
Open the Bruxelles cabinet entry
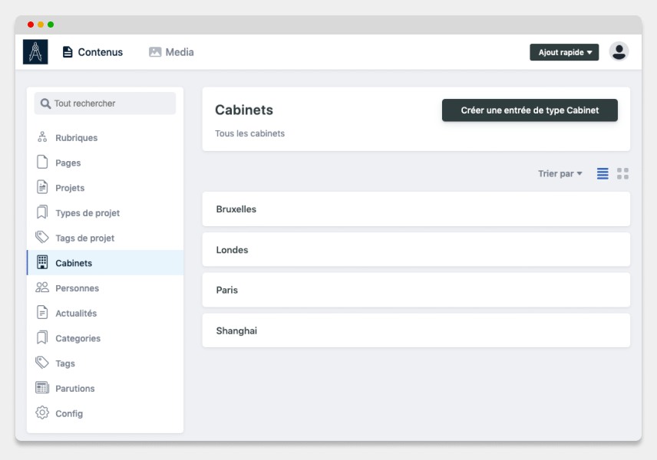(x=416, y=209)
